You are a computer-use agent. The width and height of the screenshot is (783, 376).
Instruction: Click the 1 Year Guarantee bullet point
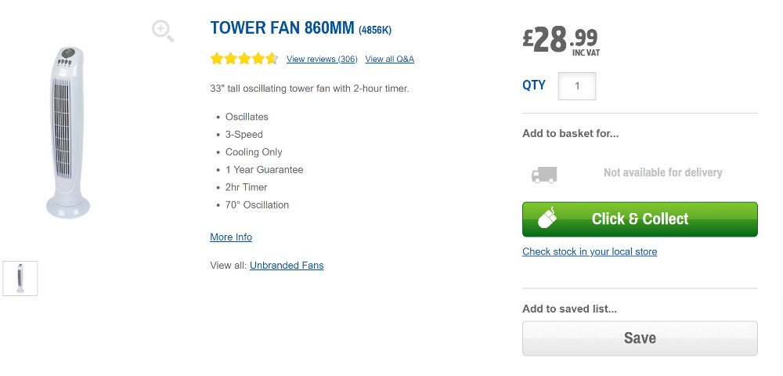coord(264,170)
